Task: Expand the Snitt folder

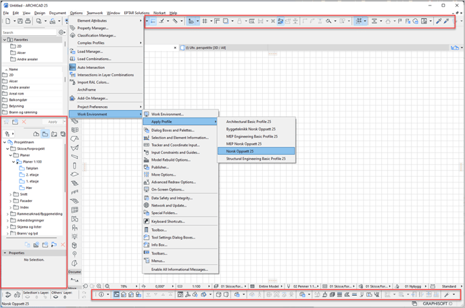Action: [11, 195]
